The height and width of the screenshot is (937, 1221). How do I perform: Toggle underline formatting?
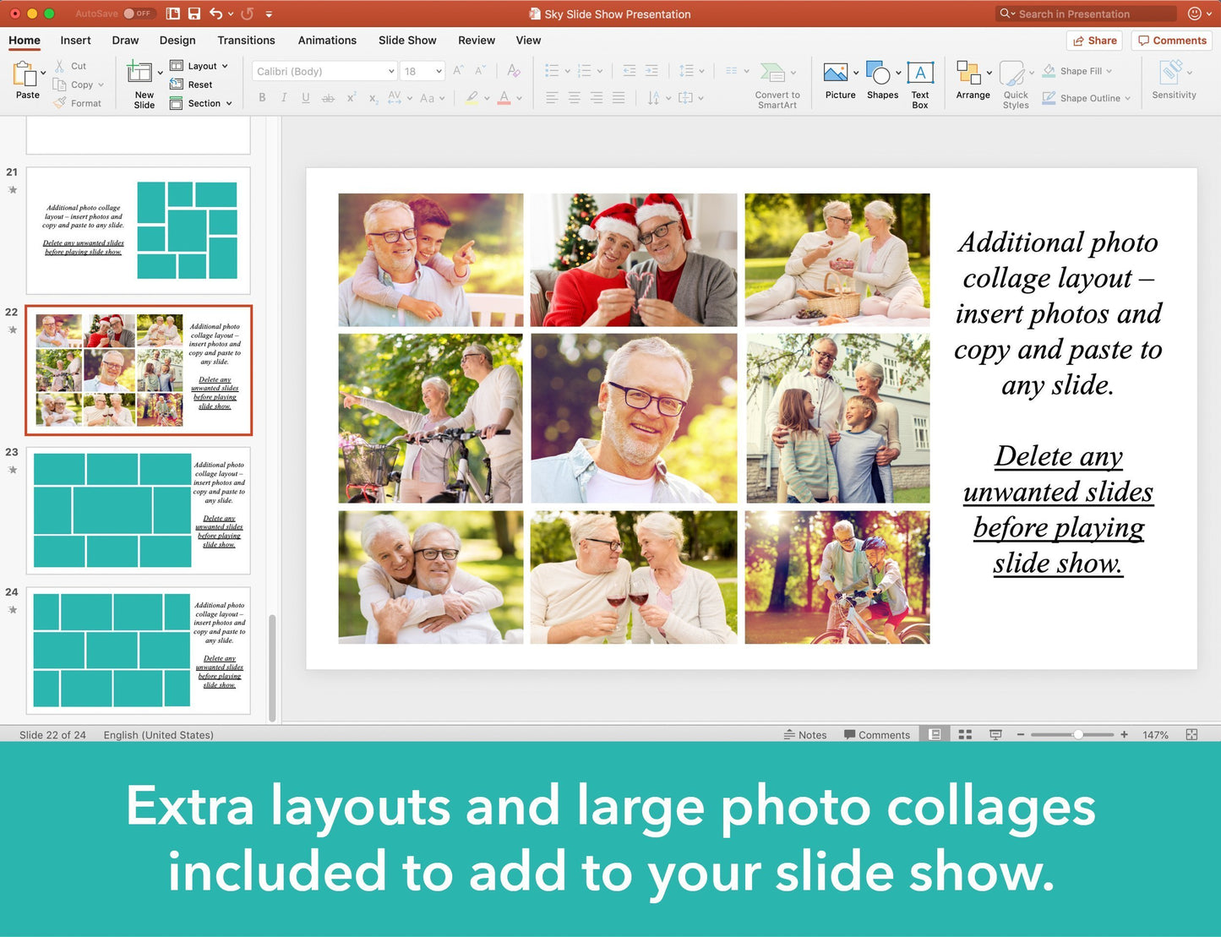(305, 98)
